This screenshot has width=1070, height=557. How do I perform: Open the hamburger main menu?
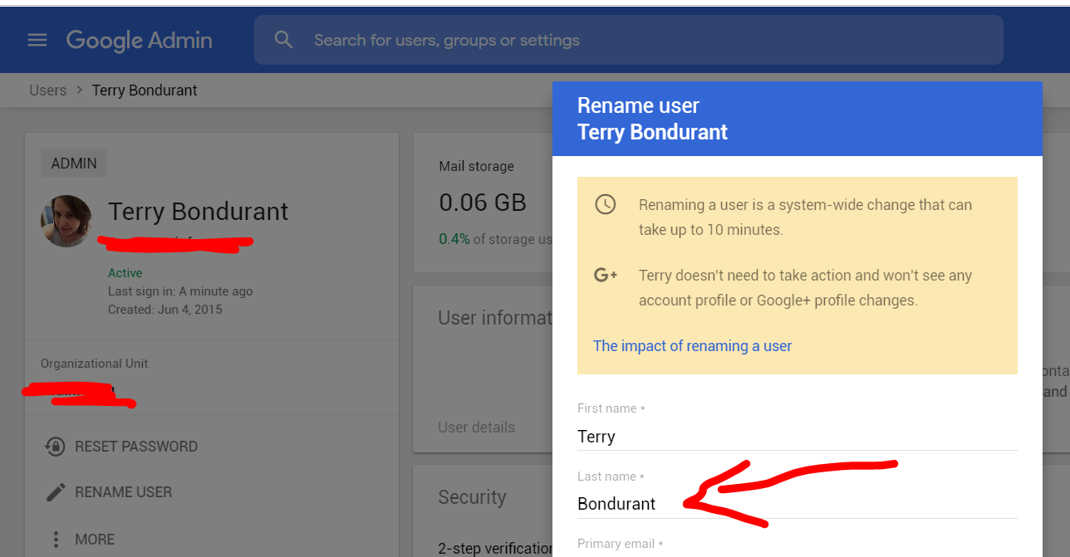[x=37, y=40]
